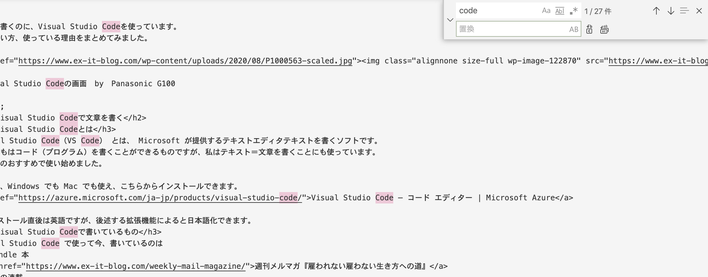Click 'Microsoft Azure</a>' text
The width and height of the screenshot is (708, 277).
pos(529,198)
